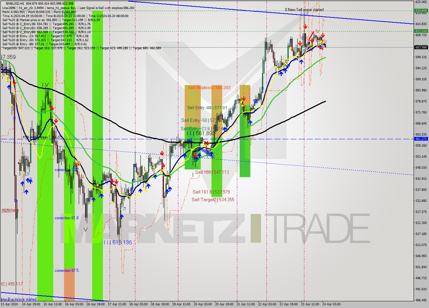The image size is (429, 308).
Task: Click the '20 Apr 19:00' time axis label
Action: [x=224, y=304]
